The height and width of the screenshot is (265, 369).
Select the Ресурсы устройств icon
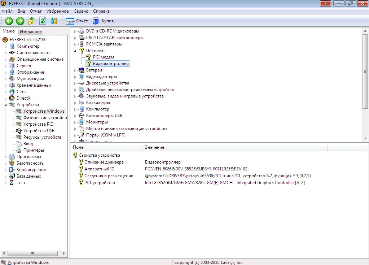coord(19,137)
